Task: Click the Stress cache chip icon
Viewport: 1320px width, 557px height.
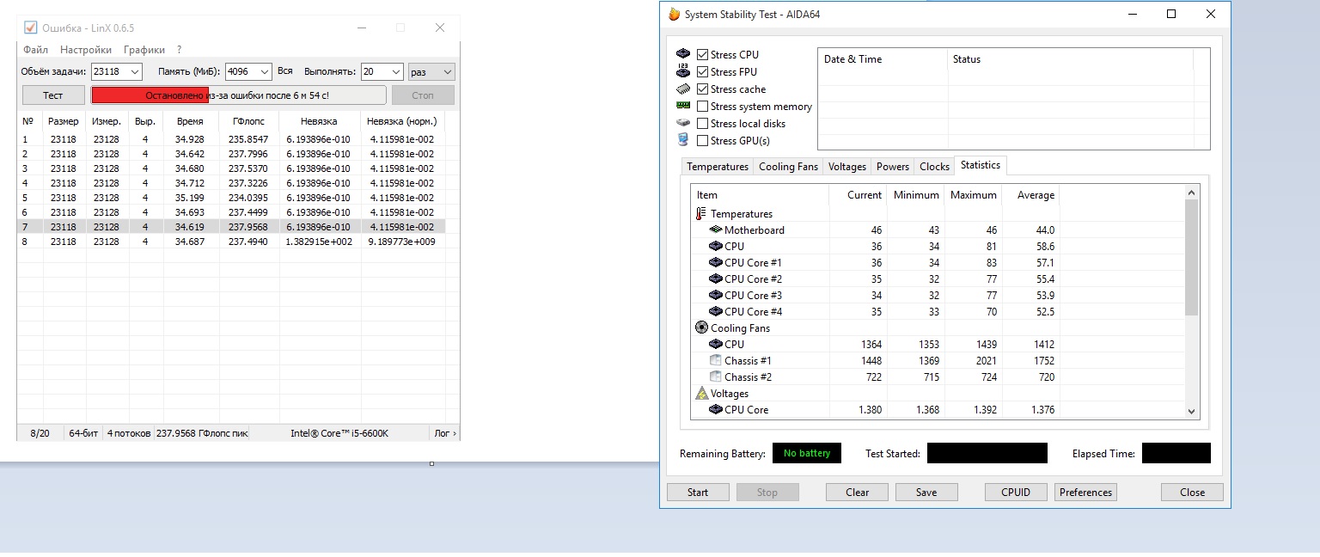Action: tap(683, 89)
